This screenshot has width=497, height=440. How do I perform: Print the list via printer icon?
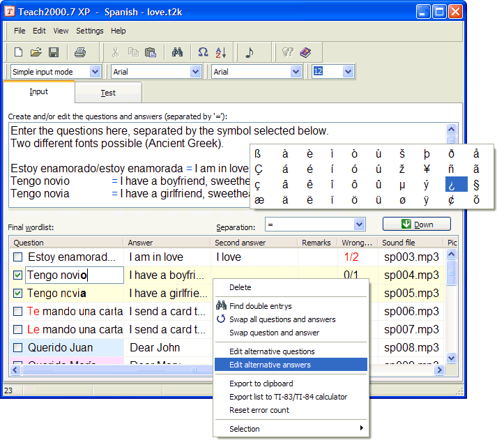80,52
